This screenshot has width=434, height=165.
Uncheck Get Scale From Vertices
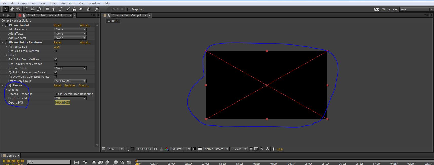[56, 51]
